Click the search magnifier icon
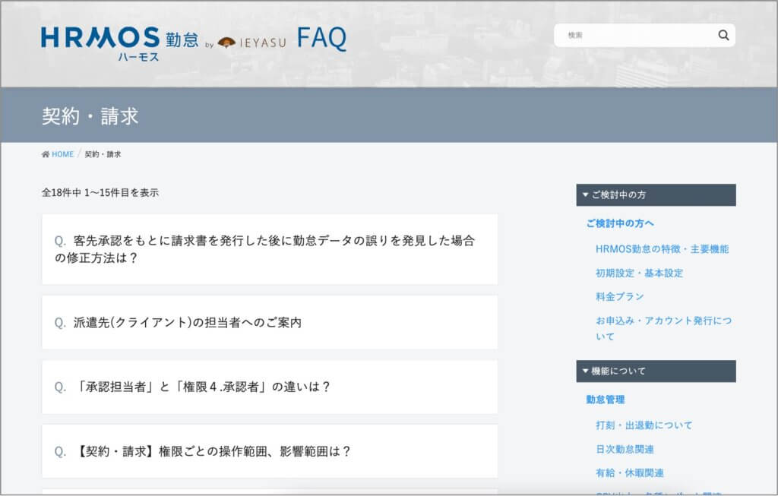The width and height of the screenshot is (778, 496). [x=723, y=35]
